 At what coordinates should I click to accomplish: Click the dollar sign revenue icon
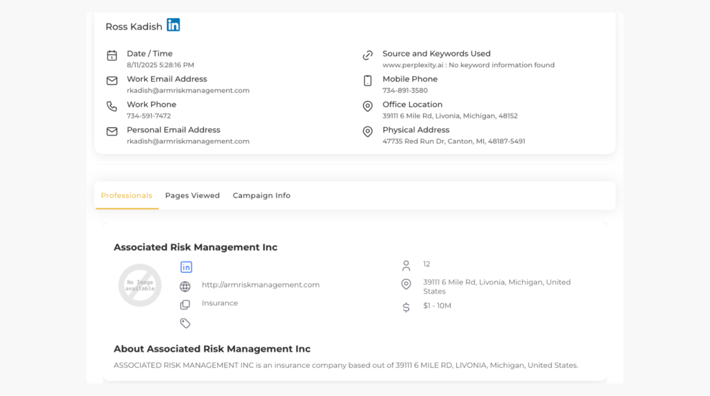tap(406, 307)
